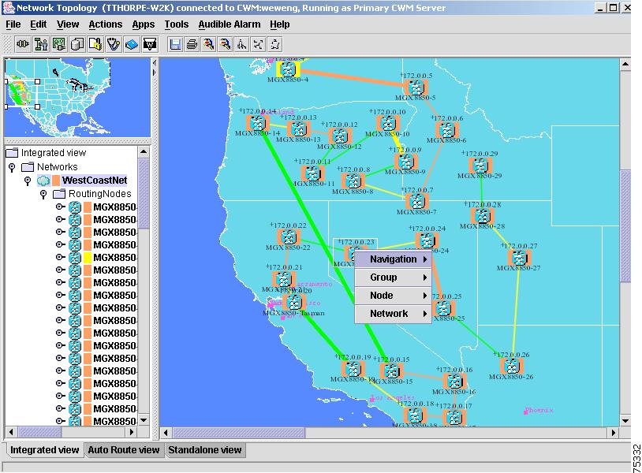Click the map vertical scrollbar down arrow
Image resolution: width=642 pixels, height=473 pixels.
tap(625, 421)
